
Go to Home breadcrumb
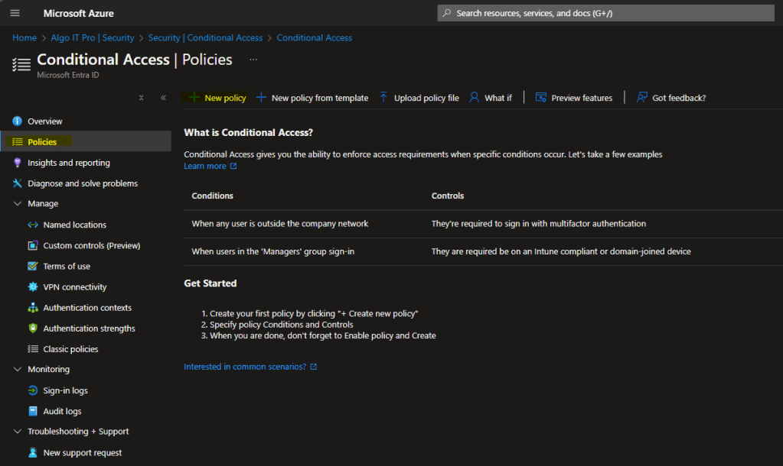click(x=24, y=38)
